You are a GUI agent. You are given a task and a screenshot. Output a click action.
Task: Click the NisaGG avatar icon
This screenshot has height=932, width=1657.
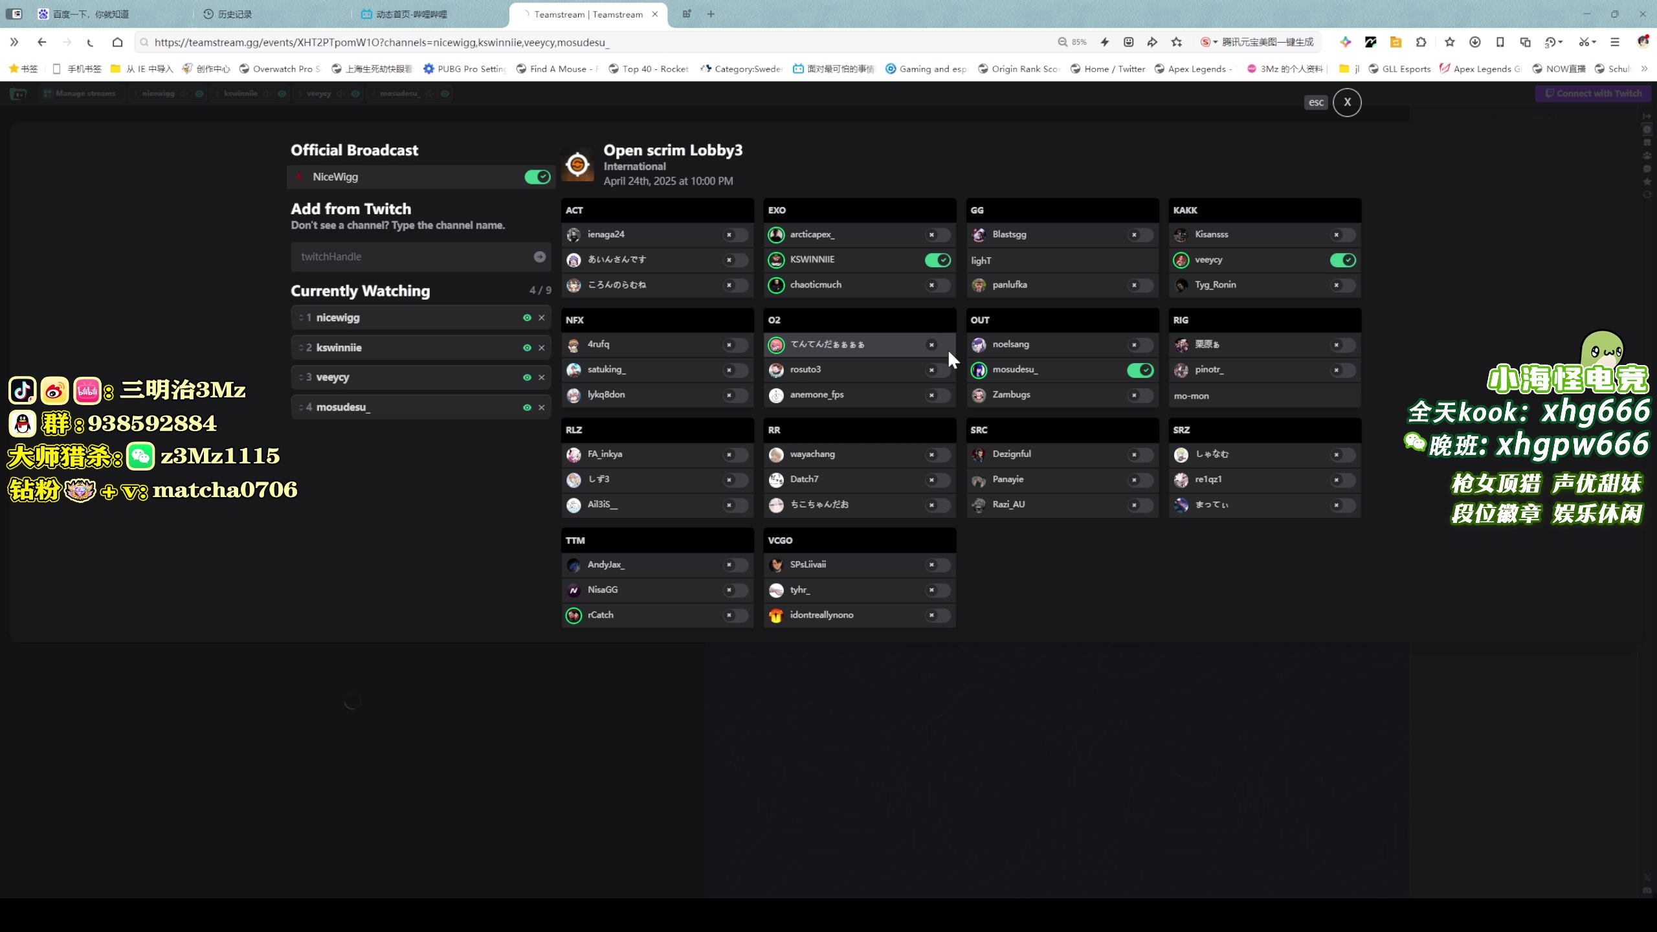click(573, 590)
